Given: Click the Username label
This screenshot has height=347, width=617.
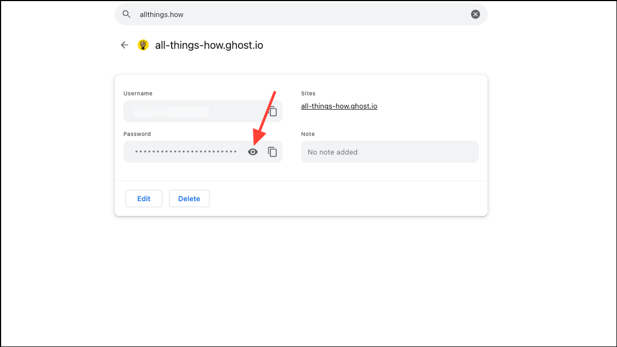Looking at the screenshot, I should tap(138, 94).
